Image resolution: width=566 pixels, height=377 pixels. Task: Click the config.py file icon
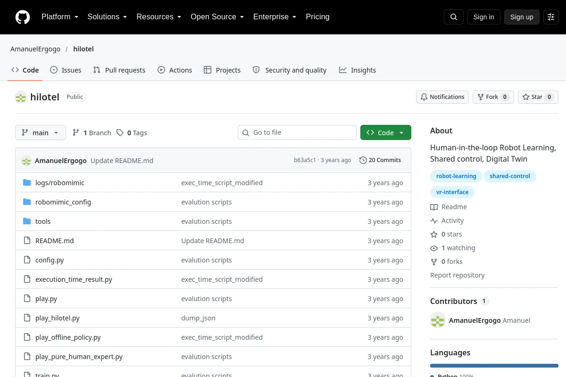coord(27,260)
